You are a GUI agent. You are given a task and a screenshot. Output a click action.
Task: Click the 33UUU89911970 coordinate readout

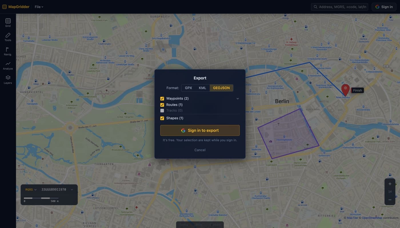[x=54, y=190]
